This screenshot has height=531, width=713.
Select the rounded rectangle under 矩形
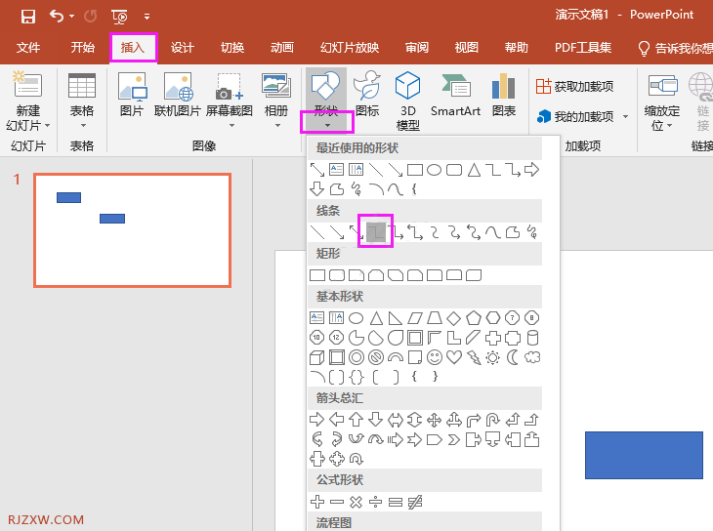click(337, 275)
